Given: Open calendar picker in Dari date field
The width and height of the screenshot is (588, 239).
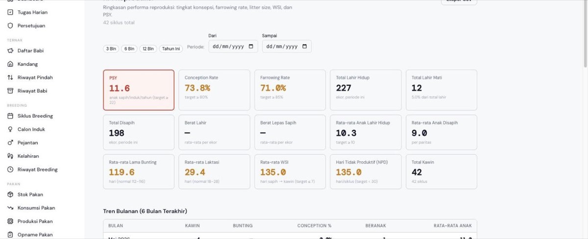Looking at the screenshot, I should (251, 47).
